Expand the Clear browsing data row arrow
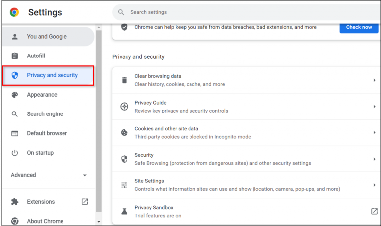Image resolution: width=381 pixels, height=226 pixels. [374, 80]
